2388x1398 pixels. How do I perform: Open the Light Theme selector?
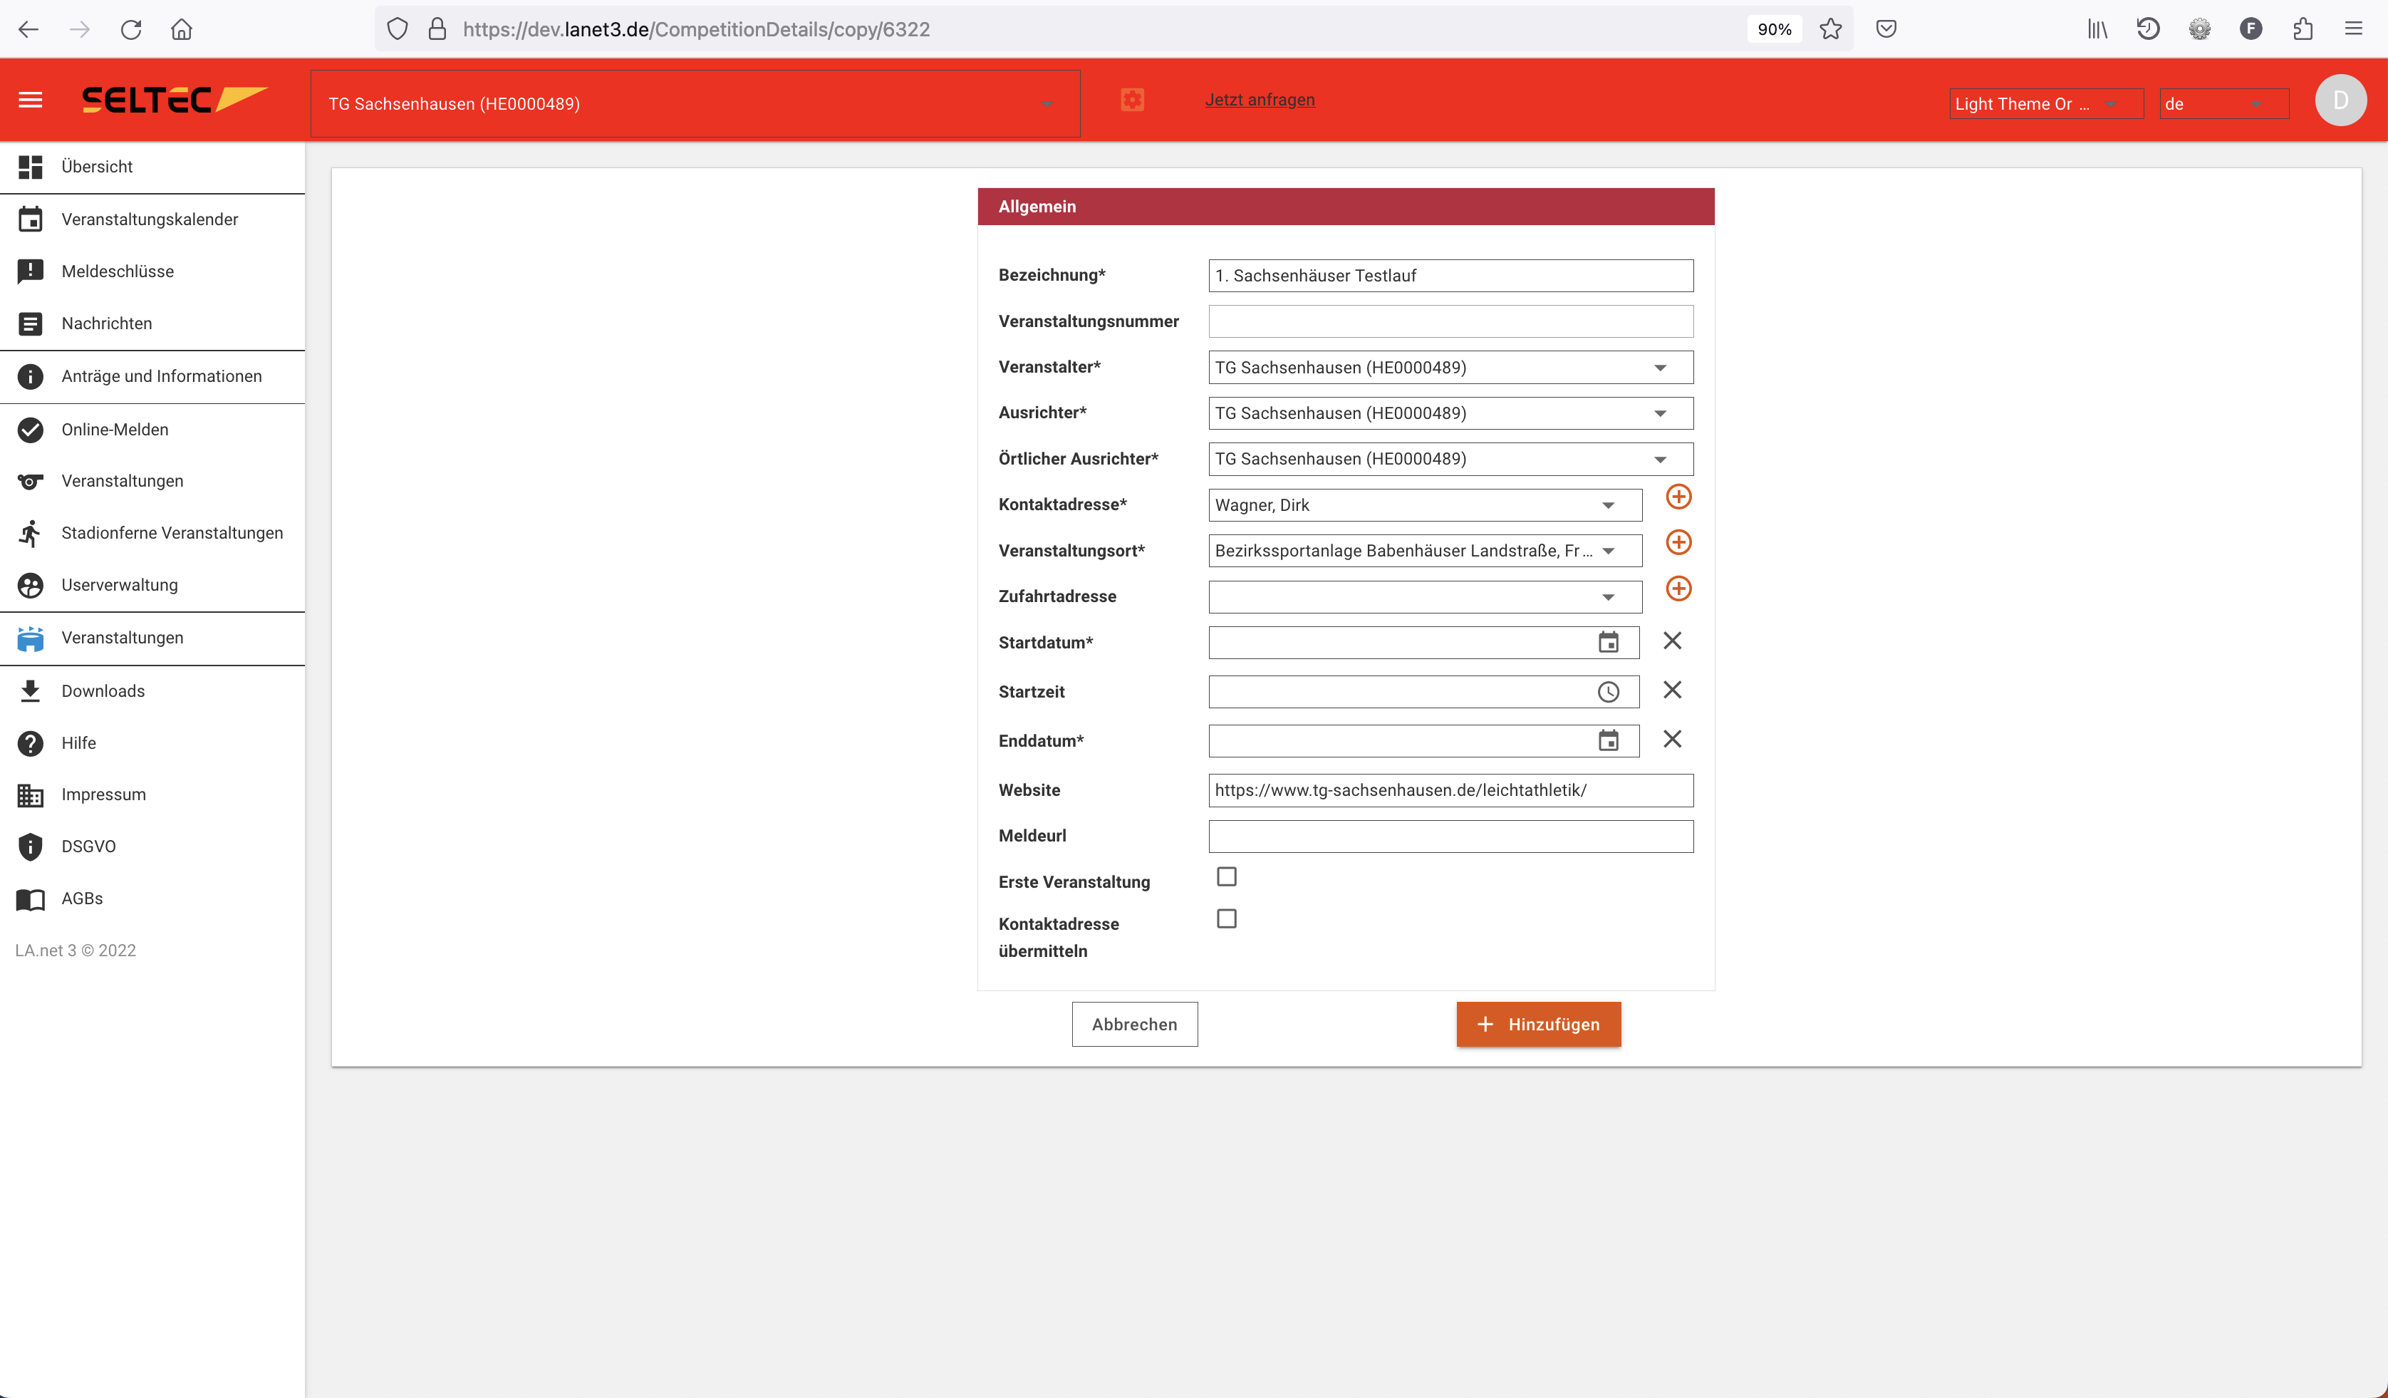click(x=2046, y=103)
